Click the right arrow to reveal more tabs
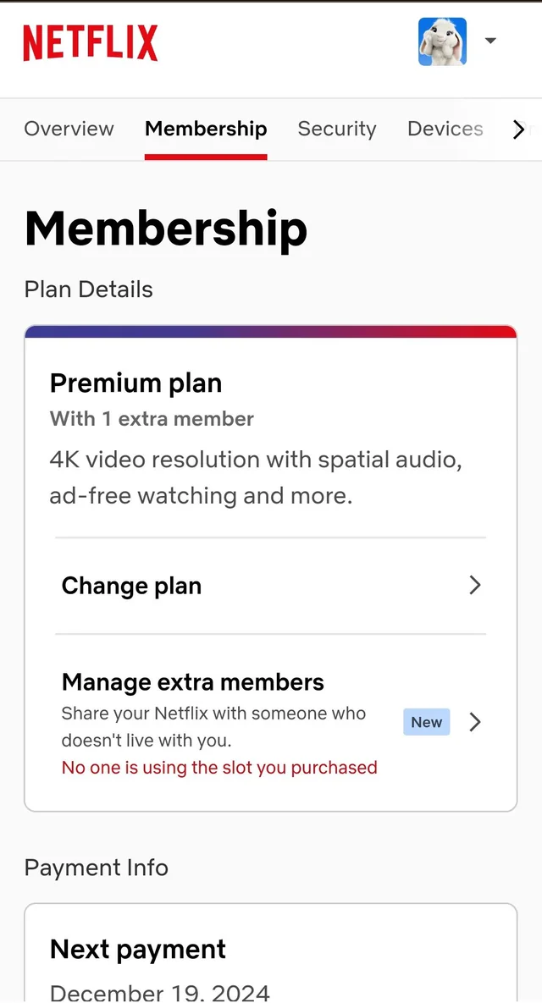This screenshot has width=542, height=1003. click(x=519, y=129)
